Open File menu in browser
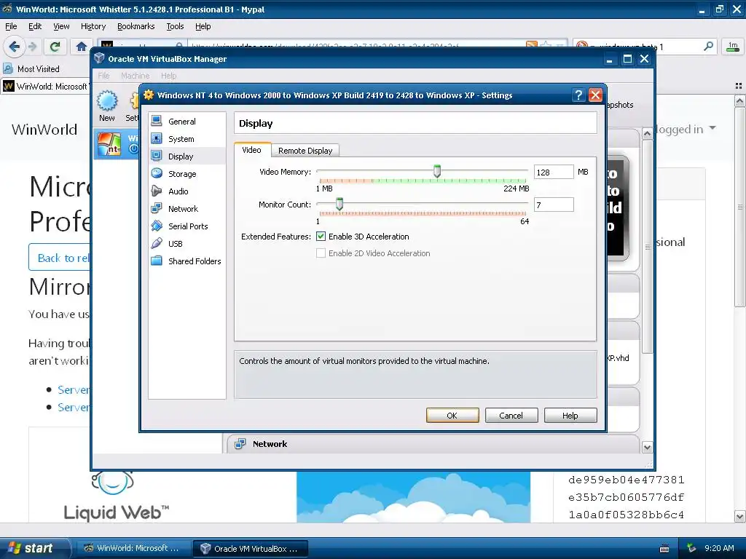The width and height of the screenshot is (746, 559). 11,26
